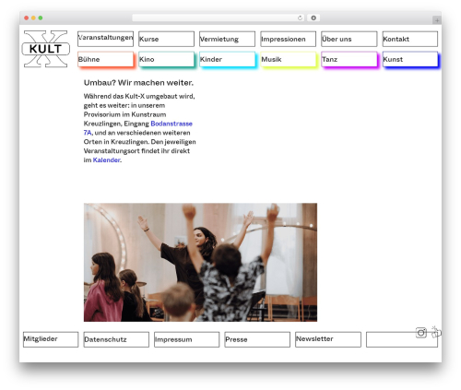Click the dancing children photo
This screenshot has width=461, height=390.
click(x=200, y=262)
